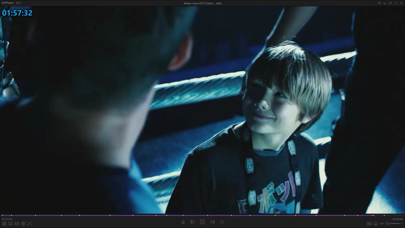Open the 3D cube settings icon

(23, 224)
